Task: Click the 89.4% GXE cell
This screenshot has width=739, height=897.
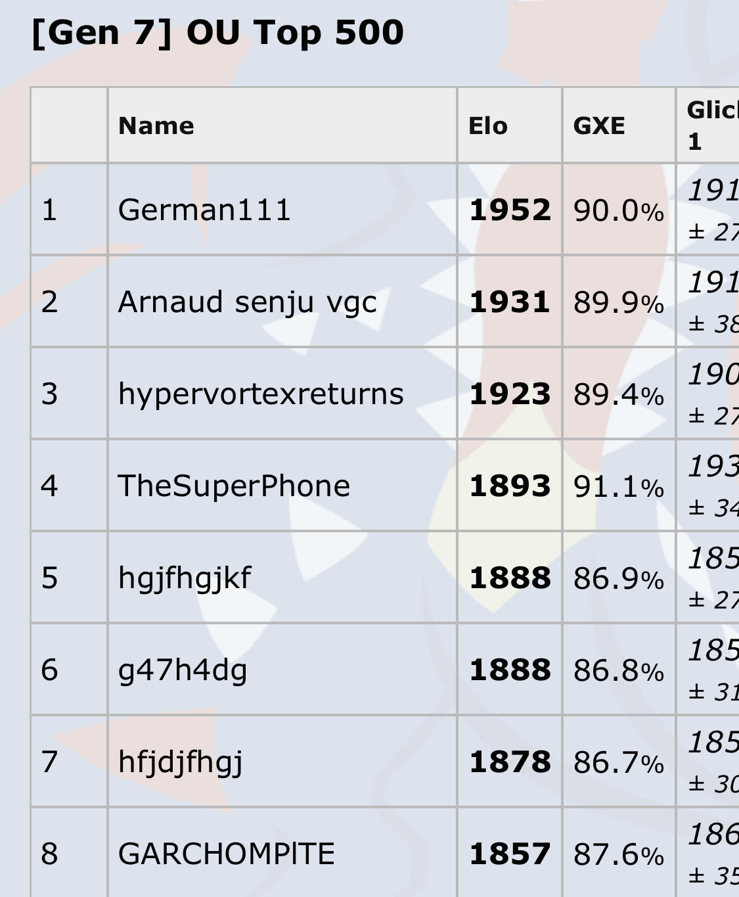Action: (619, 396)
